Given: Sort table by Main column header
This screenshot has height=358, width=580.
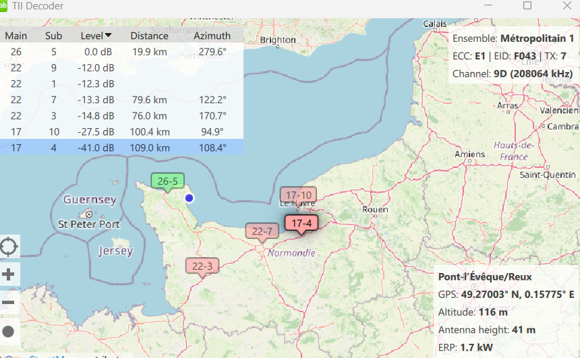Looking at the screenshot, I should coord(16,36).
